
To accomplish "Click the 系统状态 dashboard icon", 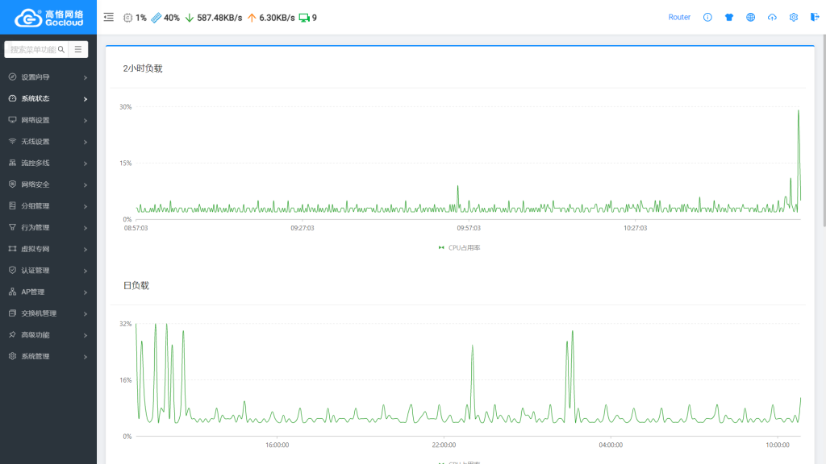I will click(x=12, y=98).
